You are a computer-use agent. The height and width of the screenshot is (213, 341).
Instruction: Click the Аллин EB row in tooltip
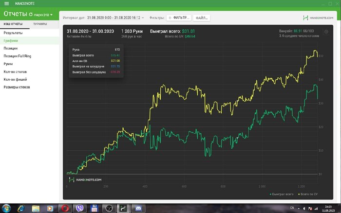pyautogui.click(x=96, y=61)
